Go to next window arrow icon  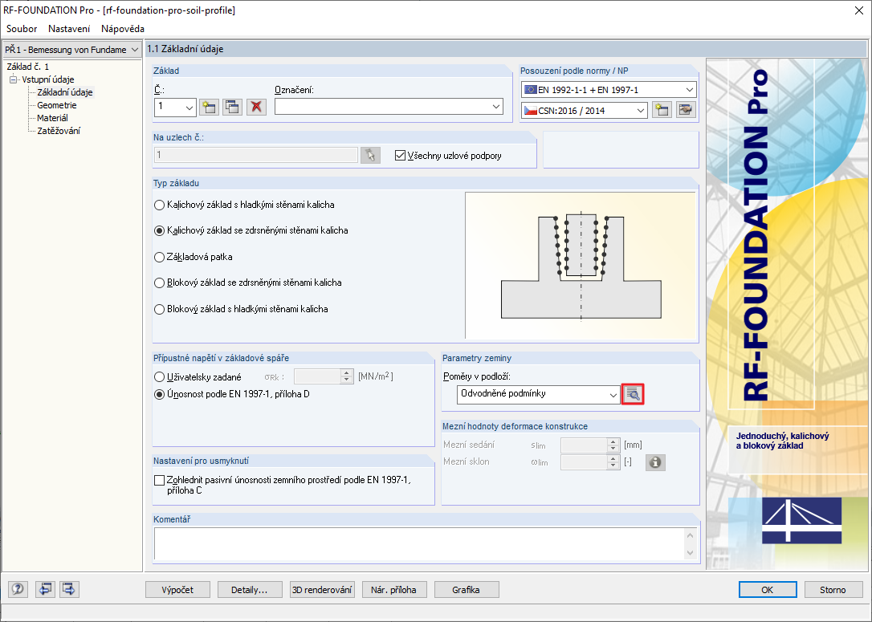[70, 588]
